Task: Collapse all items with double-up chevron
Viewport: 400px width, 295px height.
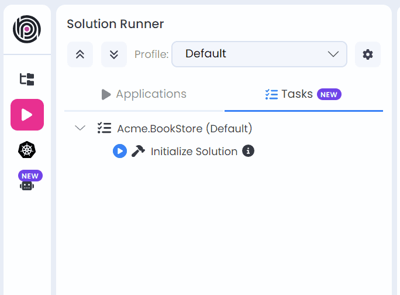Action: pos(80,54)
